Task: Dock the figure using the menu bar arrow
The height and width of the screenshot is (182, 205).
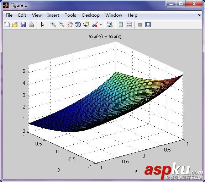Action: (x=199, y=15)
